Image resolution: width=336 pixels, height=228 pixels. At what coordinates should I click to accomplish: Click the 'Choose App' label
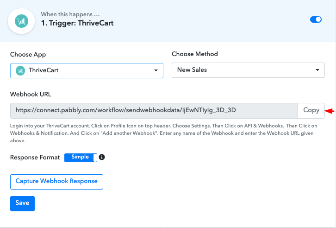[x=28, y=55]
